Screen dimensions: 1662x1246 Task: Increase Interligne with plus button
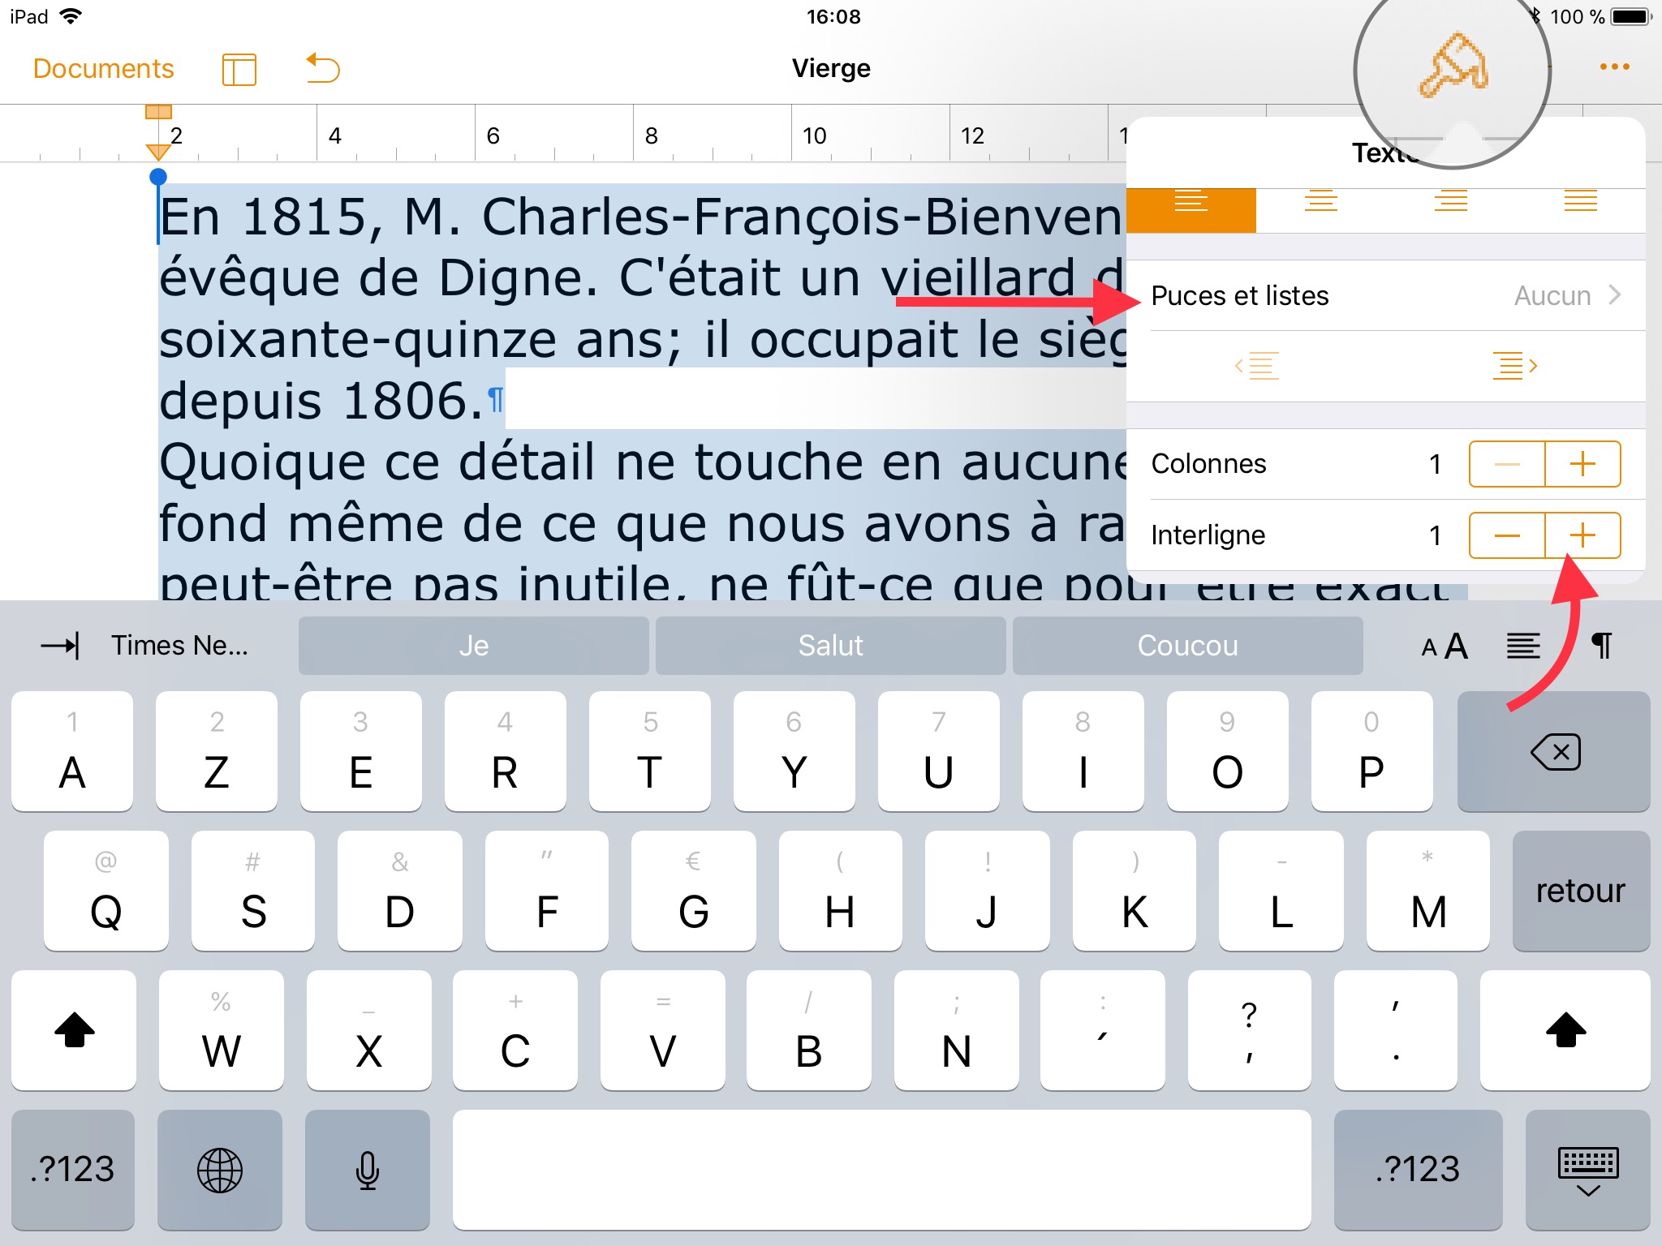[x=1582, y=535]
